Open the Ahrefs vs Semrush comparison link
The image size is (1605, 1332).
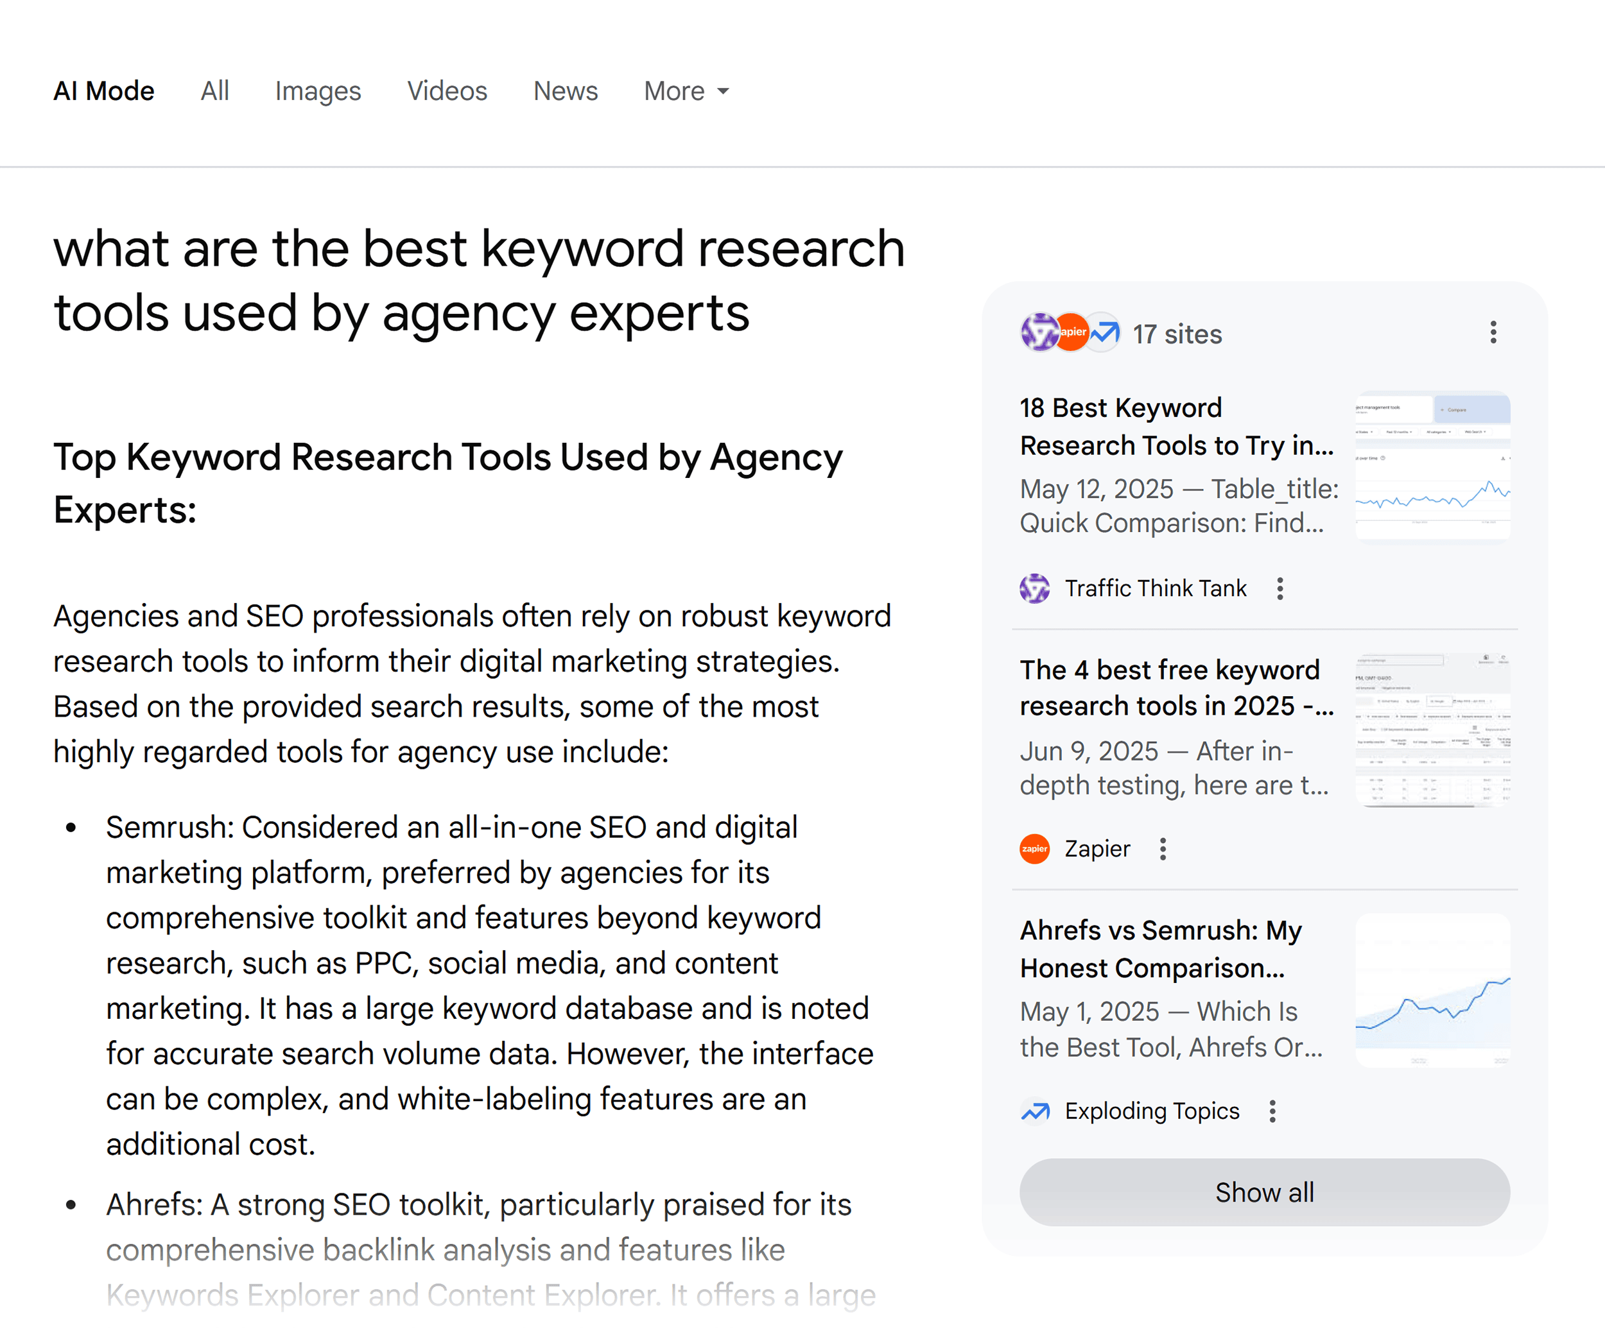click(x=1162, y=950)
